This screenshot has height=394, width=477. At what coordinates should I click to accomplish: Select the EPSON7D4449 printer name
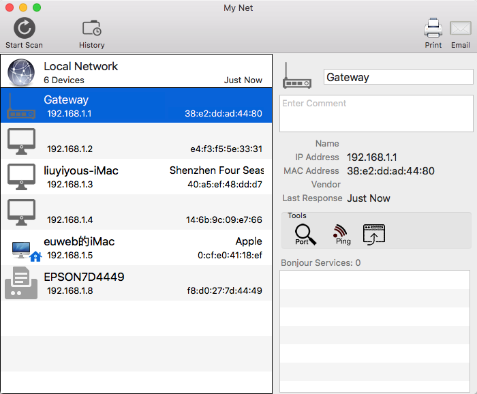84,277
